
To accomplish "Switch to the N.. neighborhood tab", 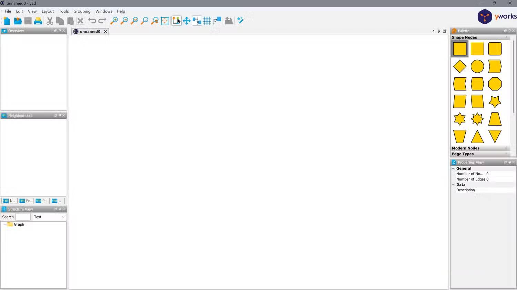I will pyautogui.click(x=9, y=201).
